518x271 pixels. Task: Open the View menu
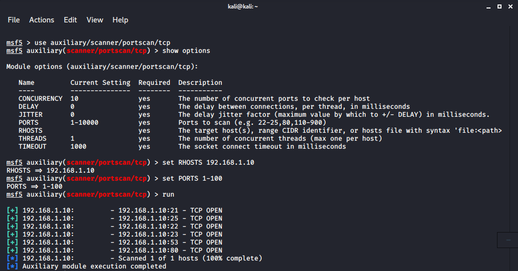pyautogui.click(x=95, y=20)
